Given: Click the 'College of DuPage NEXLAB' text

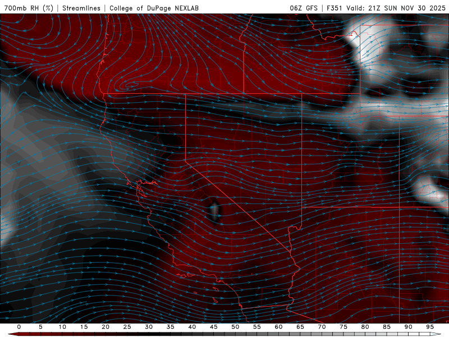Looking at the screenshot, I should (154, 8).
